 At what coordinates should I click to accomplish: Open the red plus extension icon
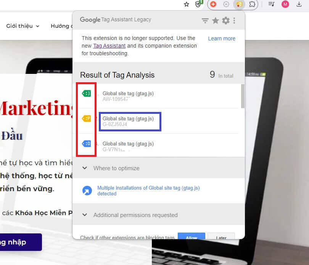(213, 4)
